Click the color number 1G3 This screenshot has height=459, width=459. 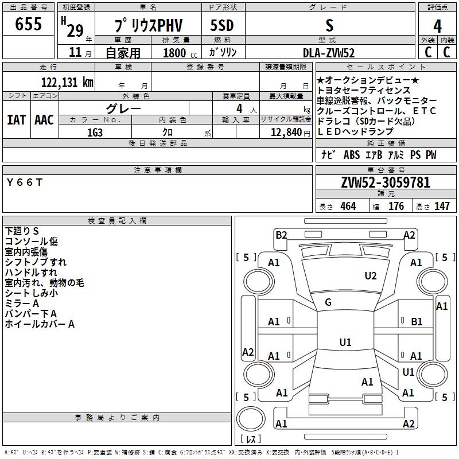tap(95, 131)
